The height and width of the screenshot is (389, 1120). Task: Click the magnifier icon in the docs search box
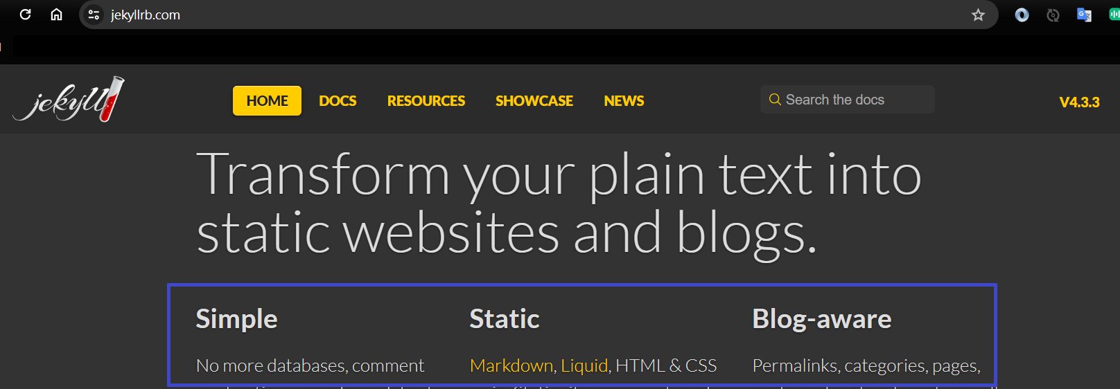click(x=775, y=100)
